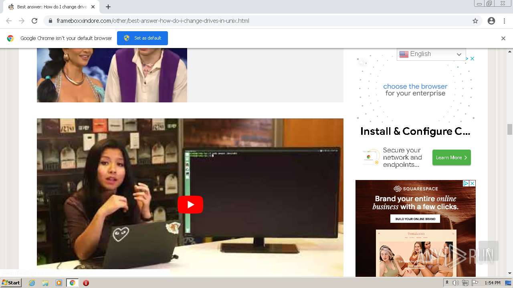Screen dimensions: 513x288
Task: Open the network tray icon
Action: coord(465,283)
